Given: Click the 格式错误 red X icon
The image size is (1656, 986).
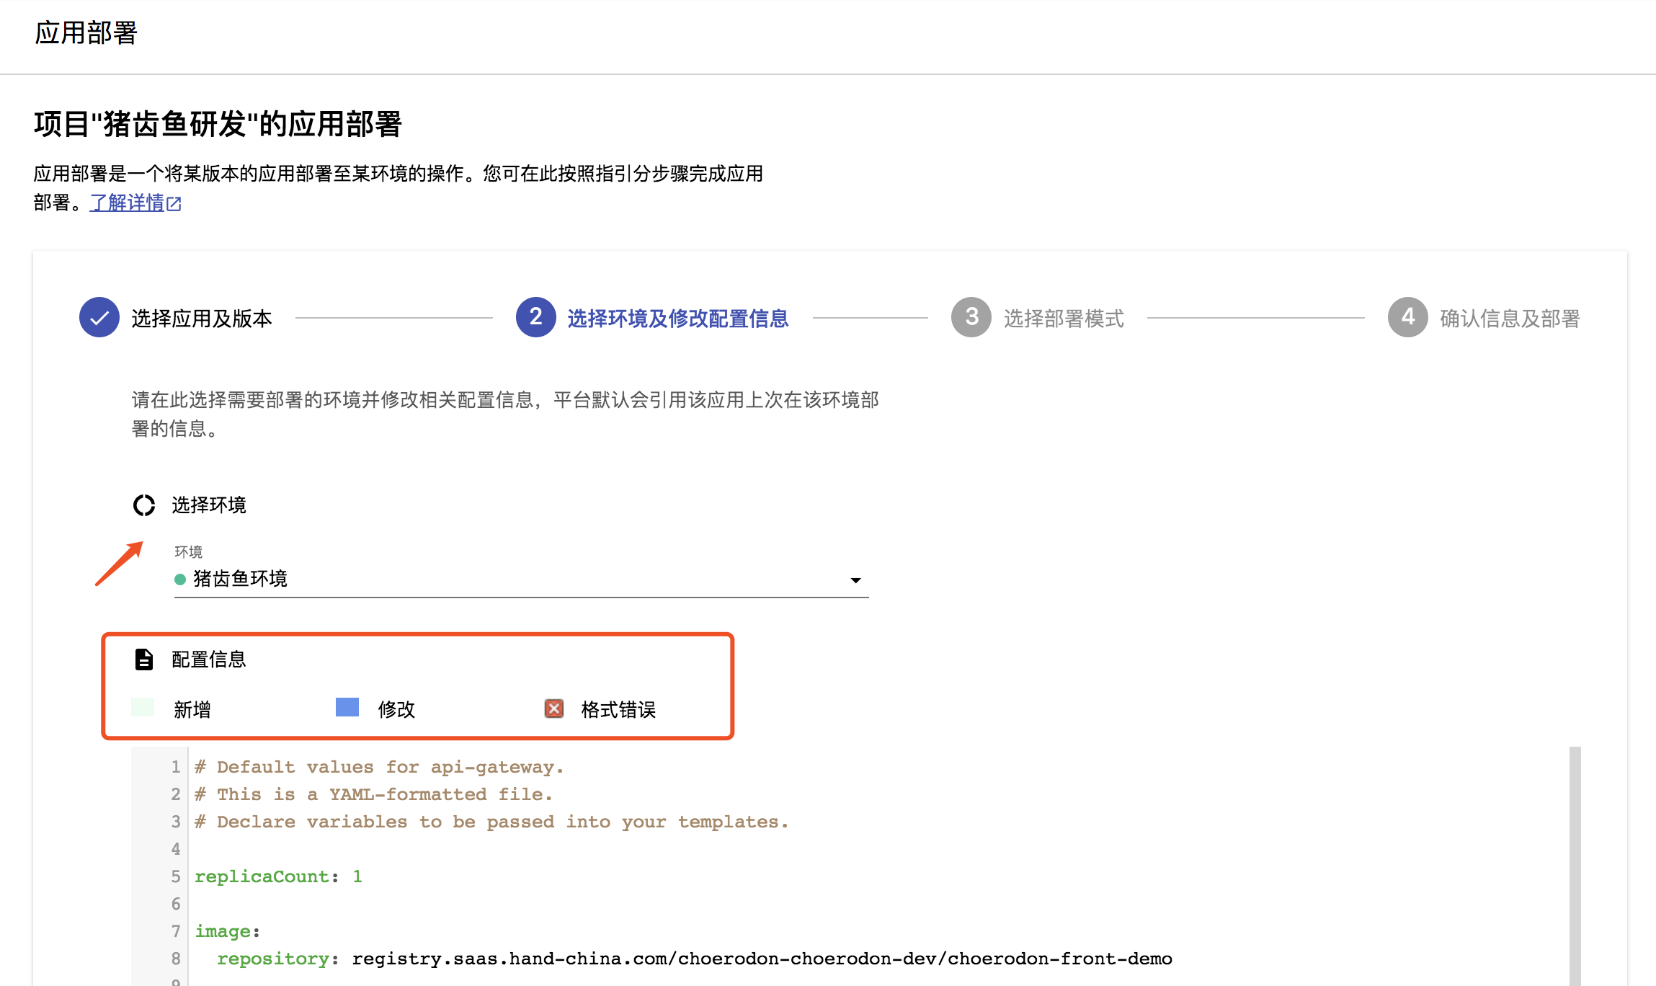Looking at the screenshot, I should click(554, 709).
